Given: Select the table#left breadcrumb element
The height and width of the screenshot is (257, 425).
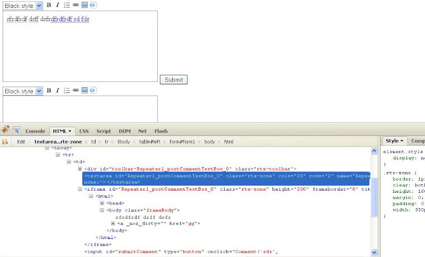Looking at the screenshot, I should point(150,142).
